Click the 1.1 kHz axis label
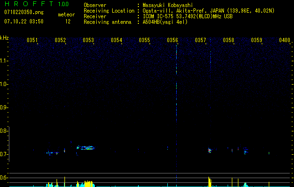294x187 pixels. tap(3, 61)
